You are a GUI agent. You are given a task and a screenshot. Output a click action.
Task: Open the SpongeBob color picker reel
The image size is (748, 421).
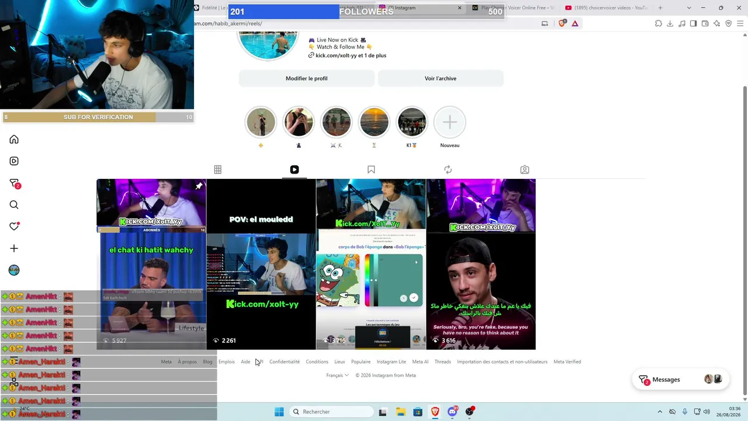(371, 264)
